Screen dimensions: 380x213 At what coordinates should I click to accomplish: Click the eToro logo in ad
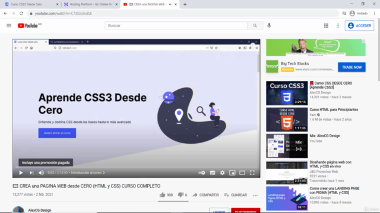tap(272, 66)
